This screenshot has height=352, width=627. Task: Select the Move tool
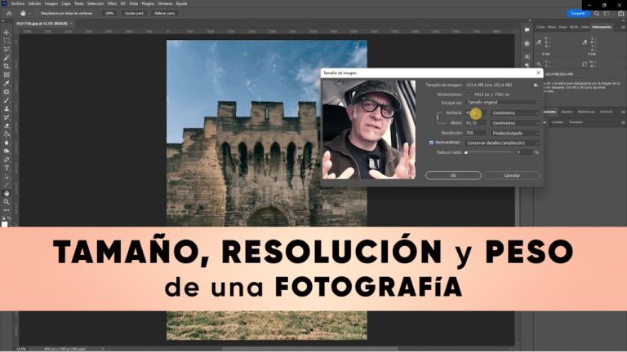[x=7, y=33]
